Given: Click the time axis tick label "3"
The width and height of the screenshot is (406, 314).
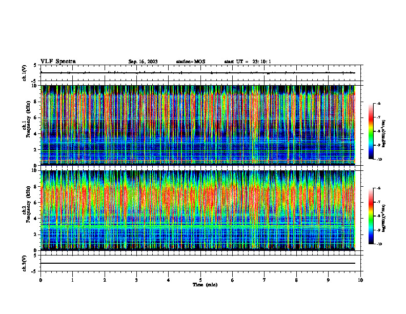Looking at the screenshot, I should coord(136,280).
